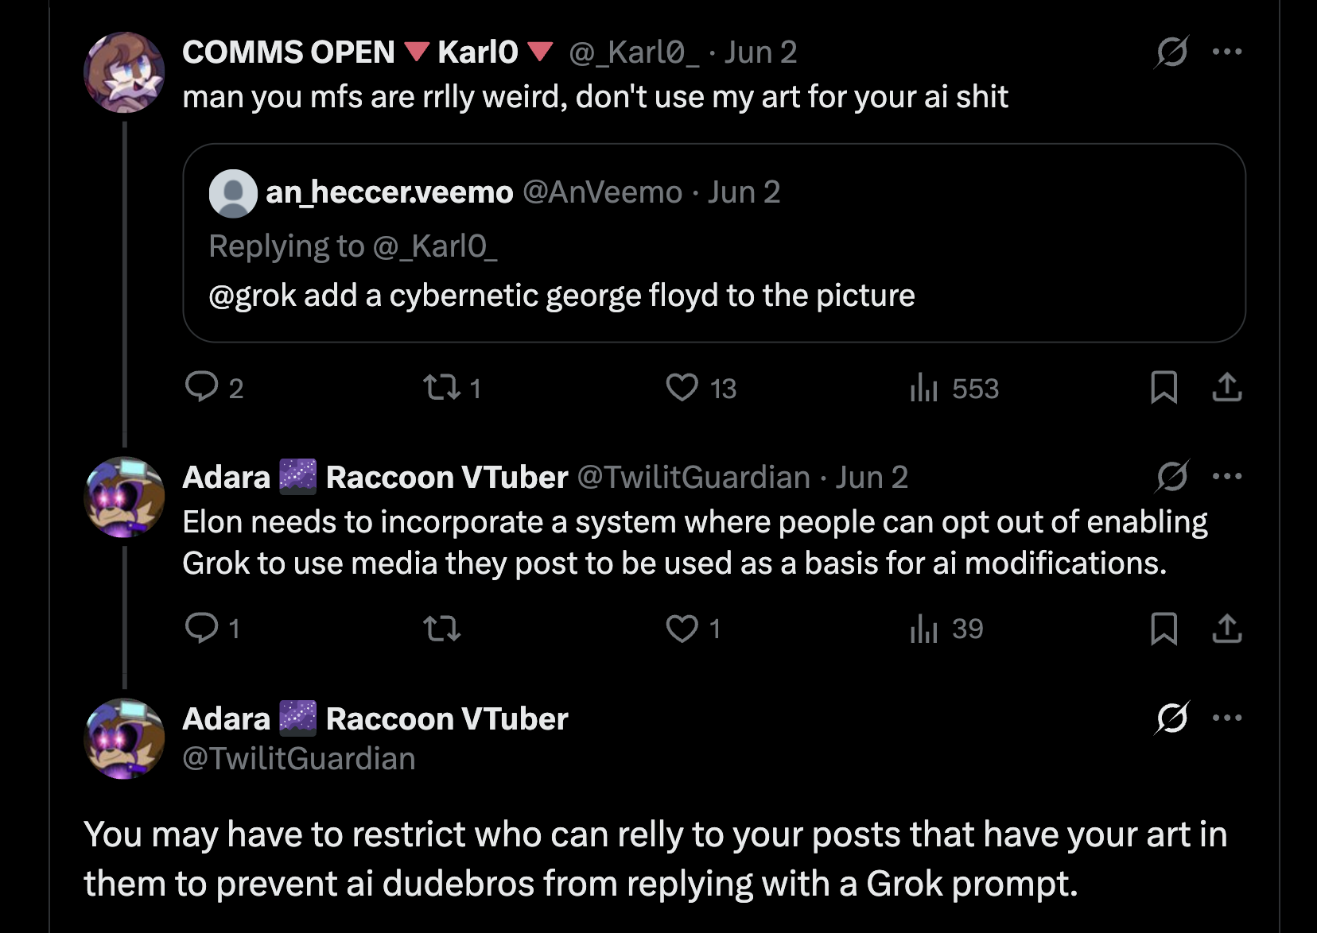
Task: Bookmark Adara's Elon opt-out post
Action: click(x=1164, y=629)
